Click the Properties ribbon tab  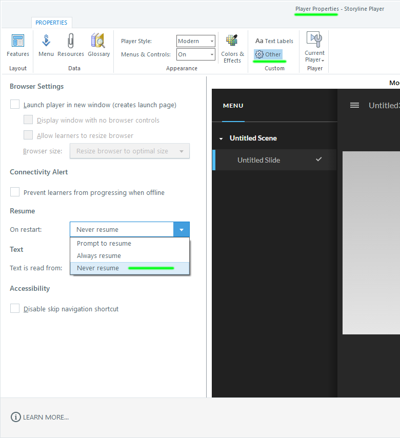51,23
